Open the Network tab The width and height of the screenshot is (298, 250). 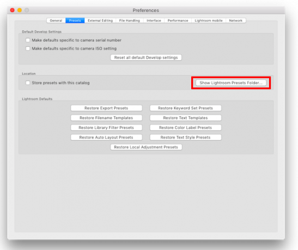click(x=236, y=21)
